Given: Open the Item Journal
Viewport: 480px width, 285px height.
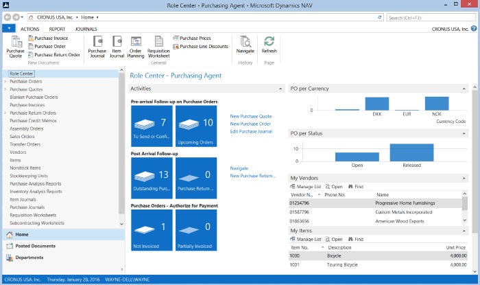Looking at the screenshot, I should click(117, 47).
